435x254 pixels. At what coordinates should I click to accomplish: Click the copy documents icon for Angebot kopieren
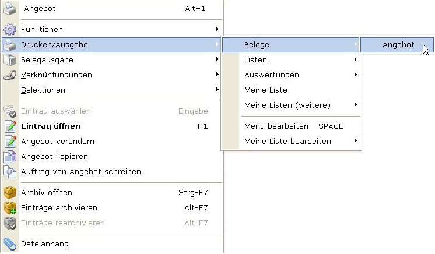pos(10,156)
